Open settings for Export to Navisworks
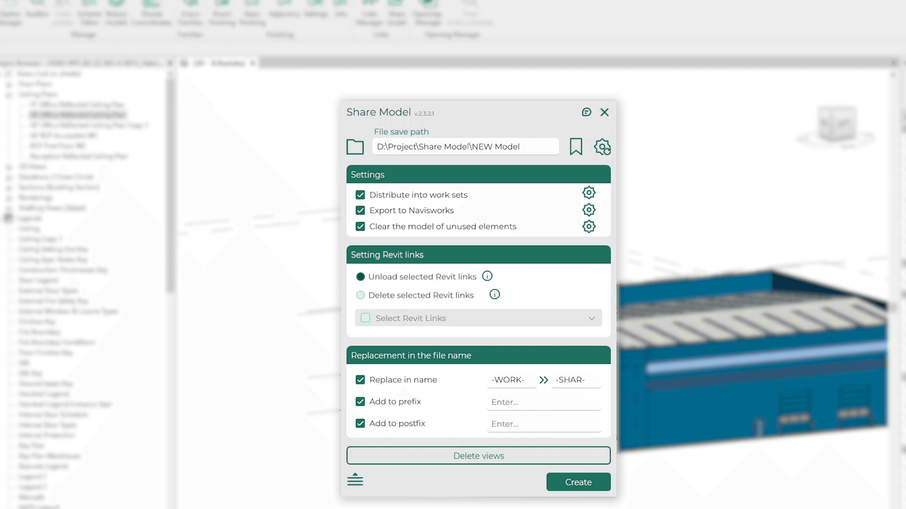The width and height of the screenshot is (906, 509). tap(589, 210)
